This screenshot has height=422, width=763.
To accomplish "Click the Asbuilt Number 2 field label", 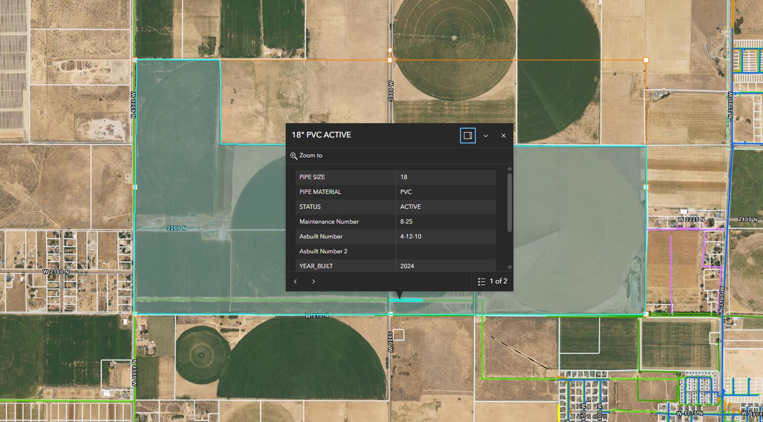I will (323, 251).
